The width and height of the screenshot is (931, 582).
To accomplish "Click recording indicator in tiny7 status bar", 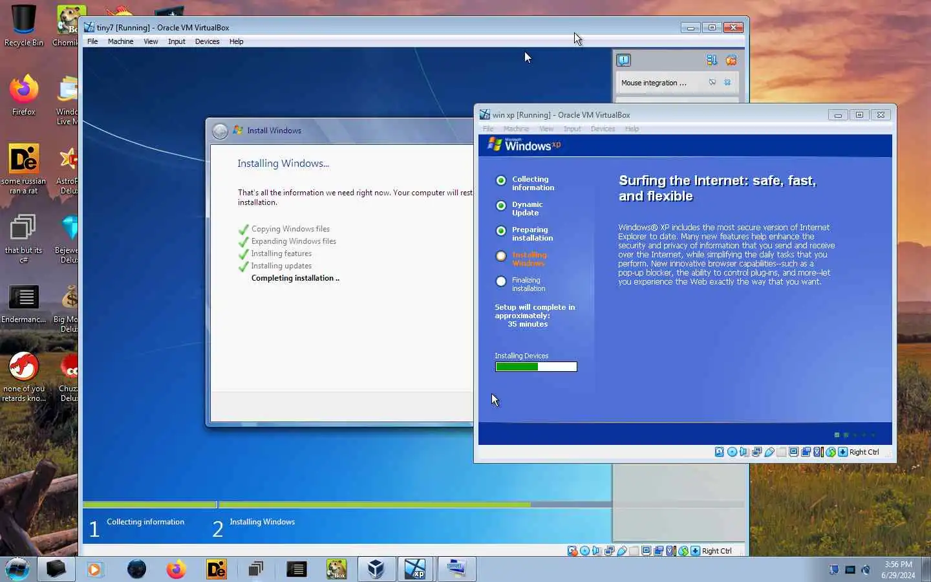I will click(x=659, y=551).
